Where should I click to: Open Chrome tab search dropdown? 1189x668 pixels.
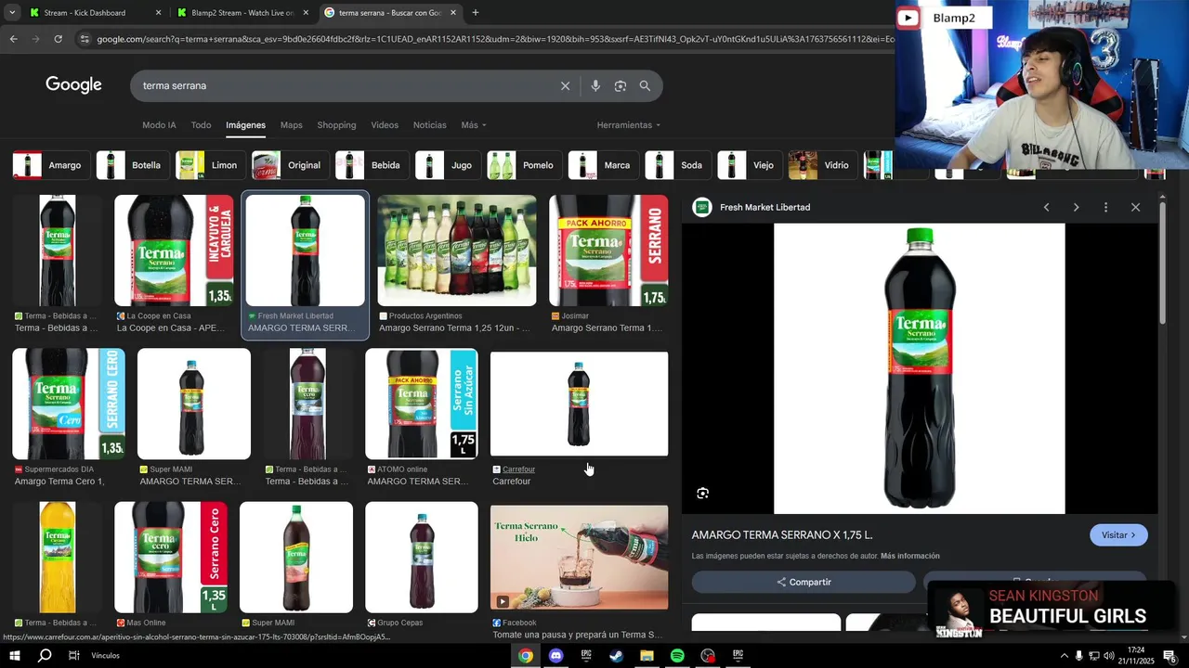(x=12, y=13)
